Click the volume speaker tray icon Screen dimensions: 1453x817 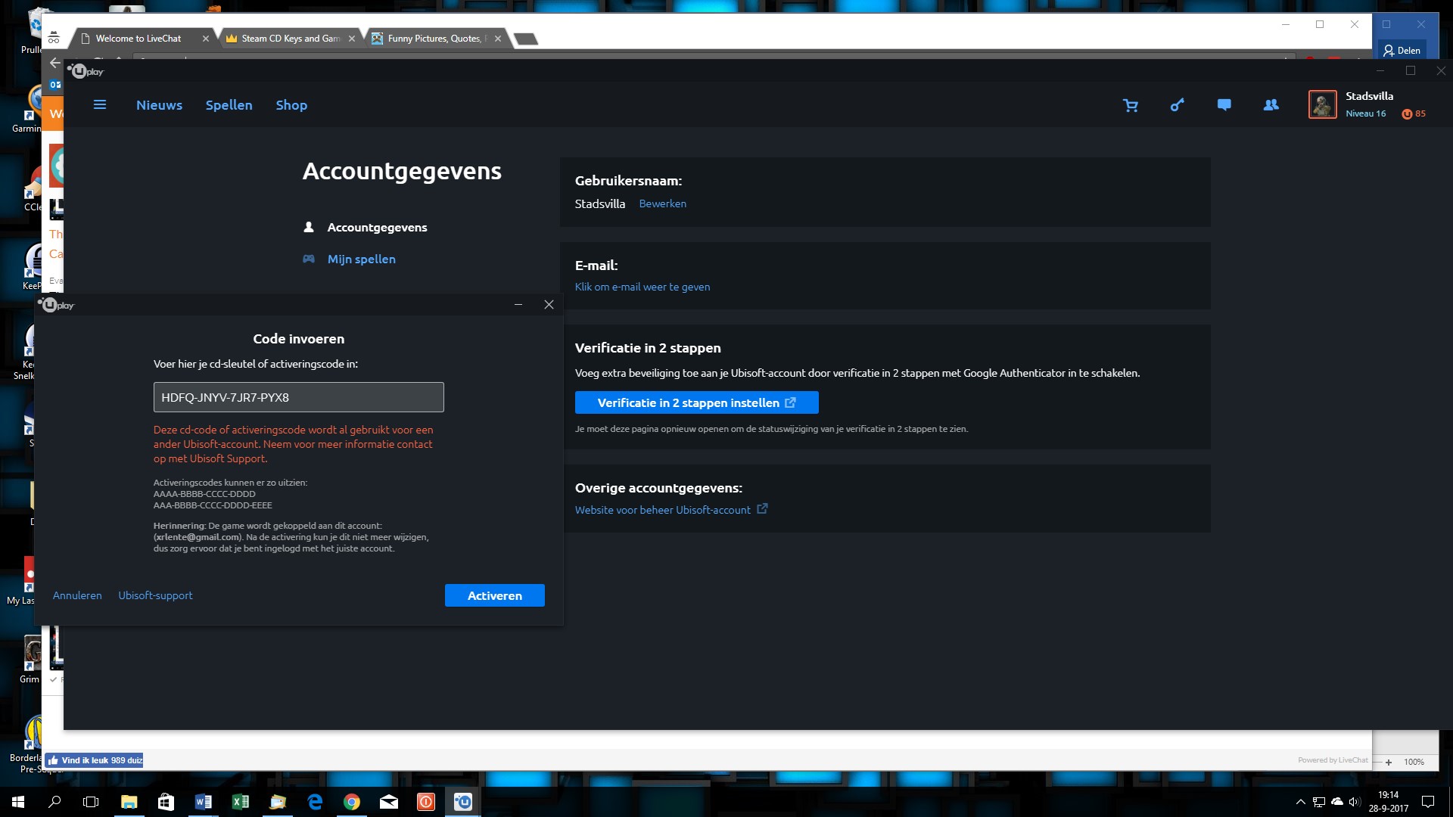1355,802
